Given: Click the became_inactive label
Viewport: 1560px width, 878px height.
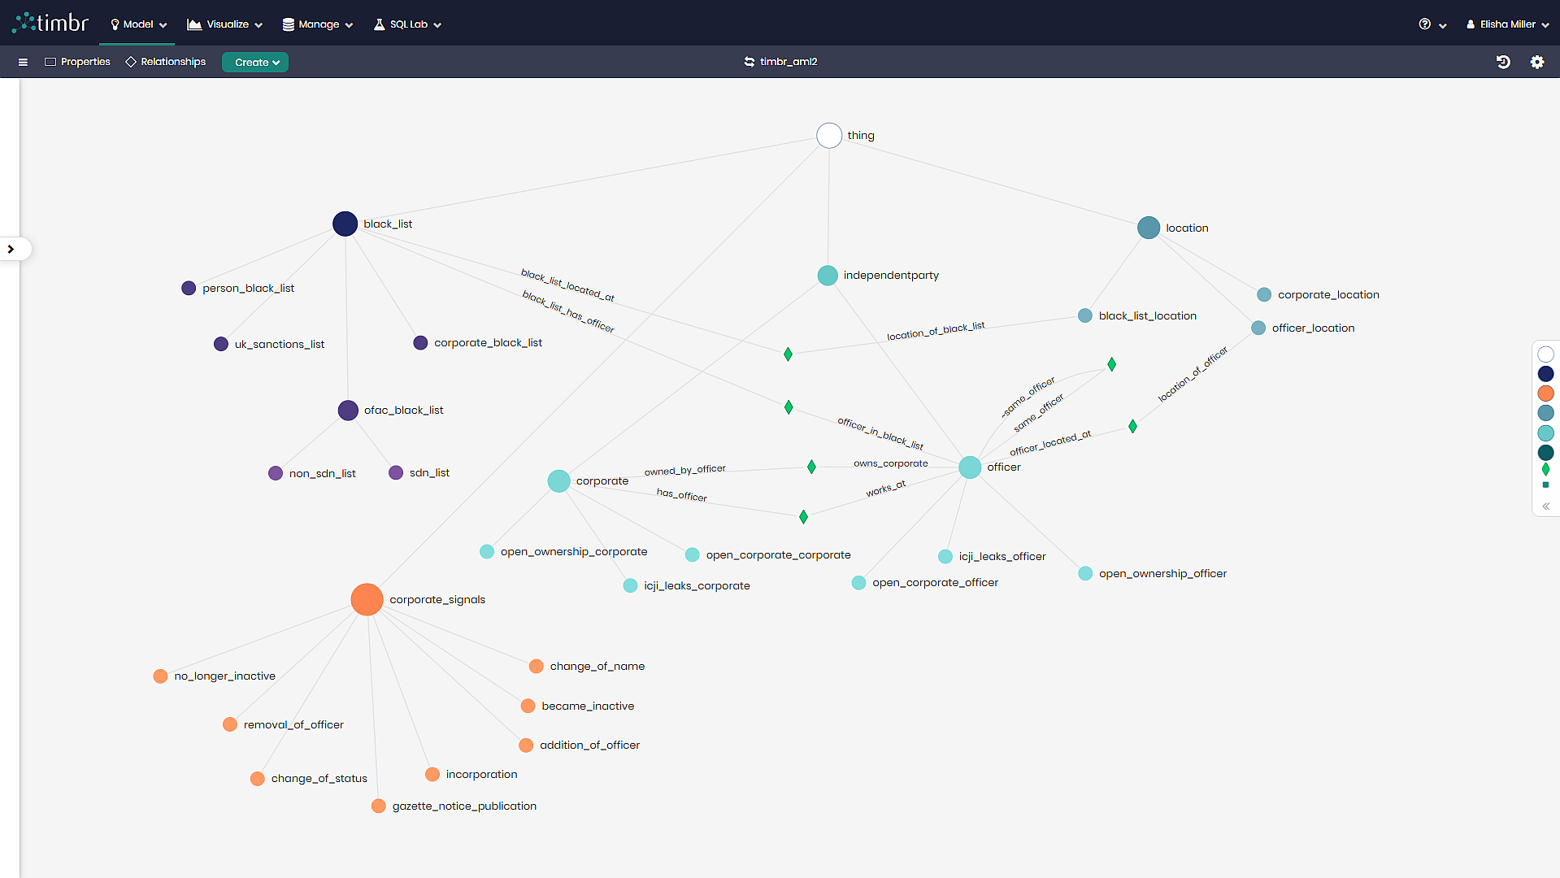Looking at the screenshot, I should pos(588,706).
